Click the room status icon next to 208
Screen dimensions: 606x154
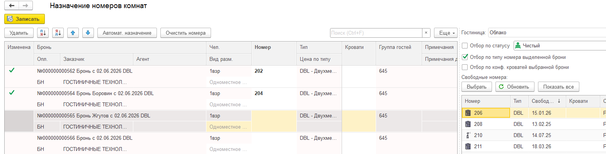[468, 124]
